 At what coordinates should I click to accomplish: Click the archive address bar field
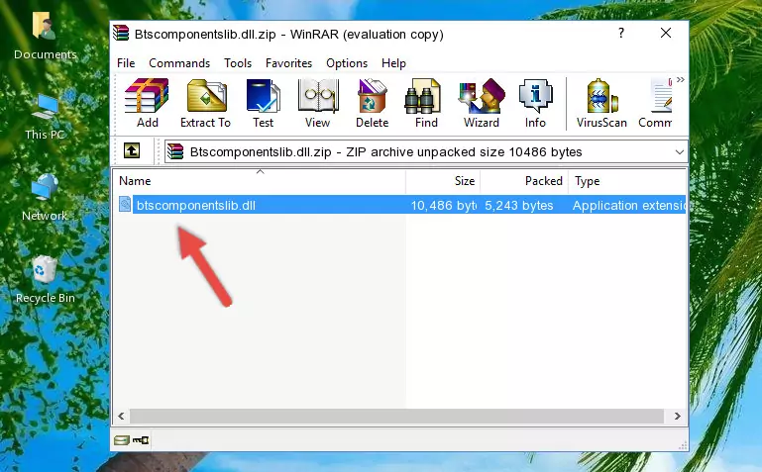426,151
